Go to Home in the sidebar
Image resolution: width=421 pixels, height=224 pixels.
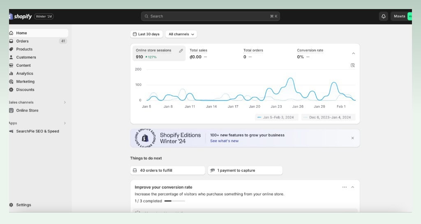coord(39,33)
